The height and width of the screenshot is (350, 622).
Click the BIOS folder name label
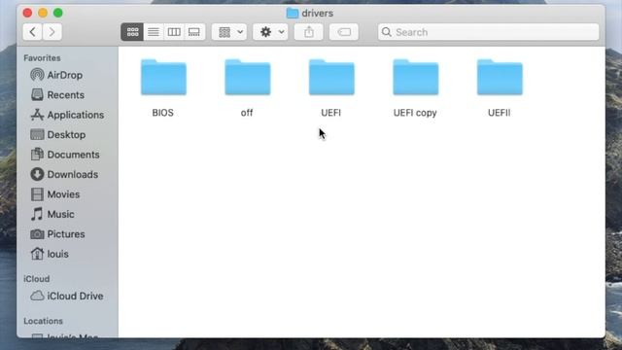click(163, 113)
